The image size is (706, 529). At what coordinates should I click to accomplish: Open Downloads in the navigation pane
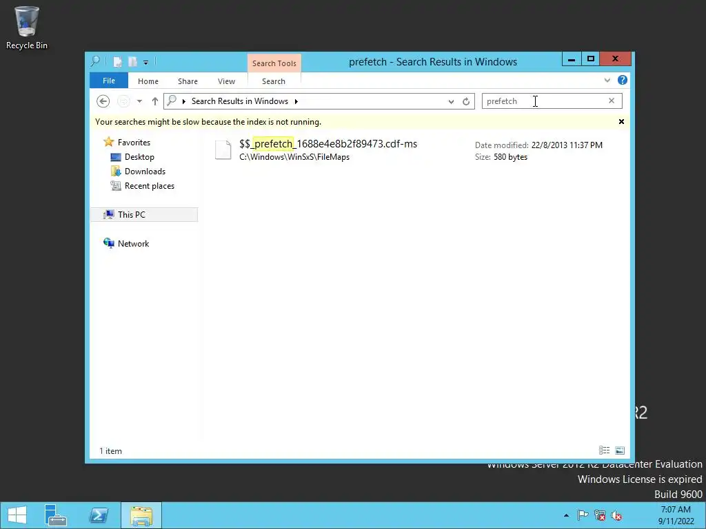pos(145,172)
